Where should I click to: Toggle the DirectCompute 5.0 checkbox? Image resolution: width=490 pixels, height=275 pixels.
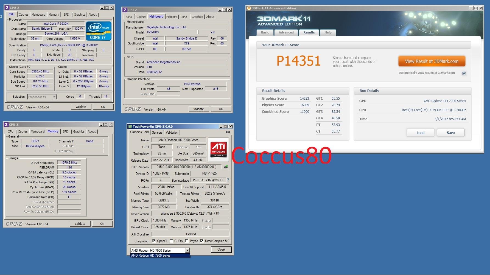[202, 241]
